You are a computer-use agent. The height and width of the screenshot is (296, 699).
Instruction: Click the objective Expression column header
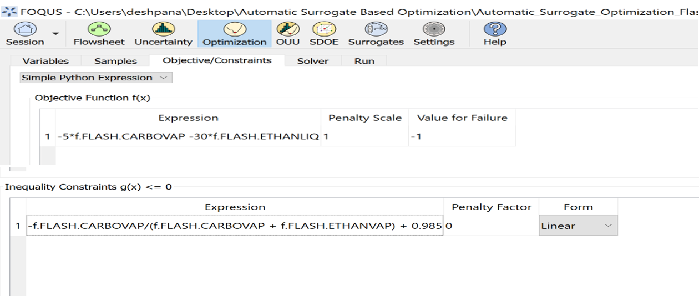[188, 118]
